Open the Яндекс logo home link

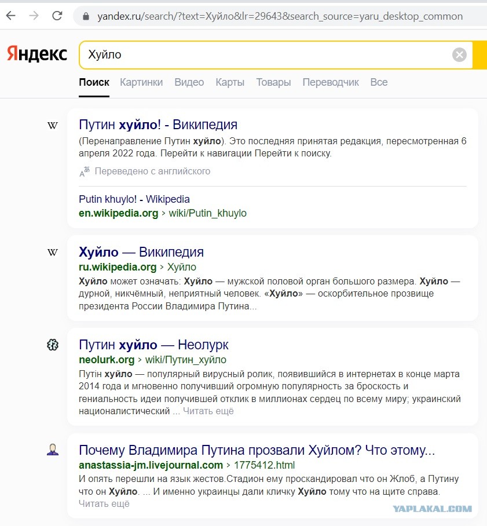pos(37,54)
